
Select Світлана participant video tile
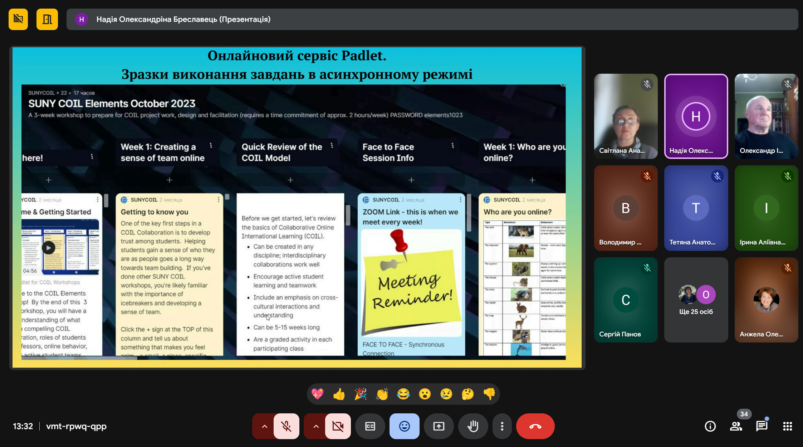(626, 116)
